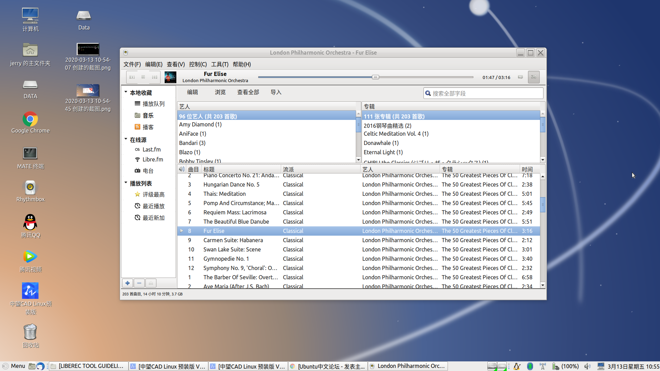The width and height of the screenshot is (660, 371).
Task: Open 腾讯QQ desktop icon
Action: [x=30, y=226]
